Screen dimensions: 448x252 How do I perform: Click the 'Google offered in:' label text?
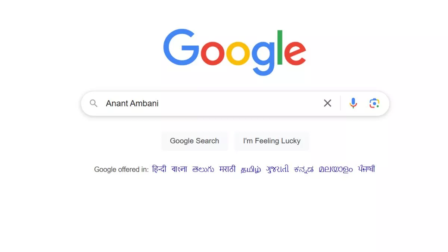point(121,169)
